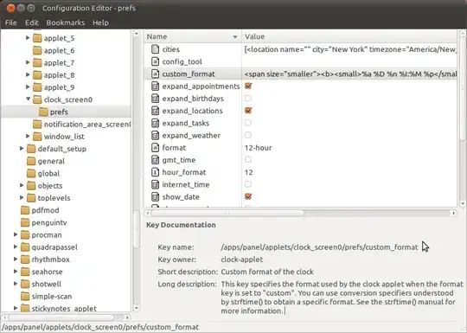
Task: Open the Edit menu
Action: (32, 22)
